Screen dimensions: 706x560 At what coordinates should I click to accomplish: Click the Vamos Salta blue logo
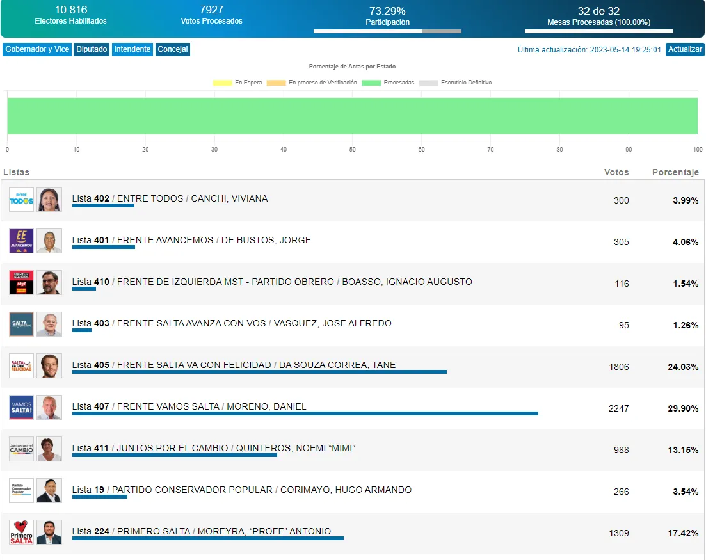coord(21,408)
